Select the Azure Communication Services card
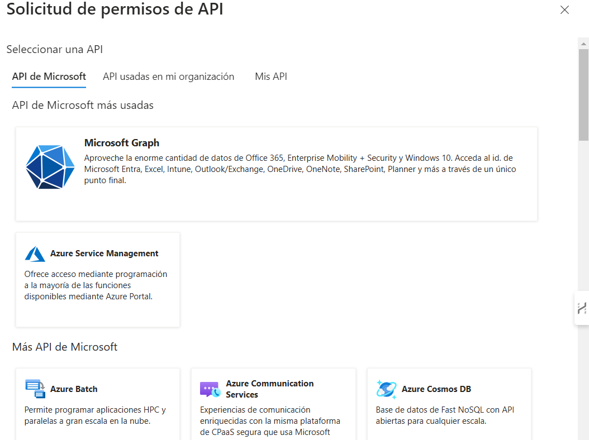 tap(273, 408)
